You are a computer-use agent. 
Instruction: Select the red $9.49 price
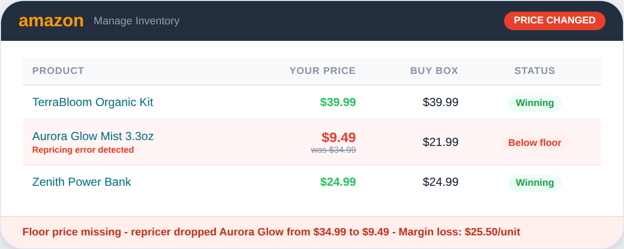coord(338,137)
